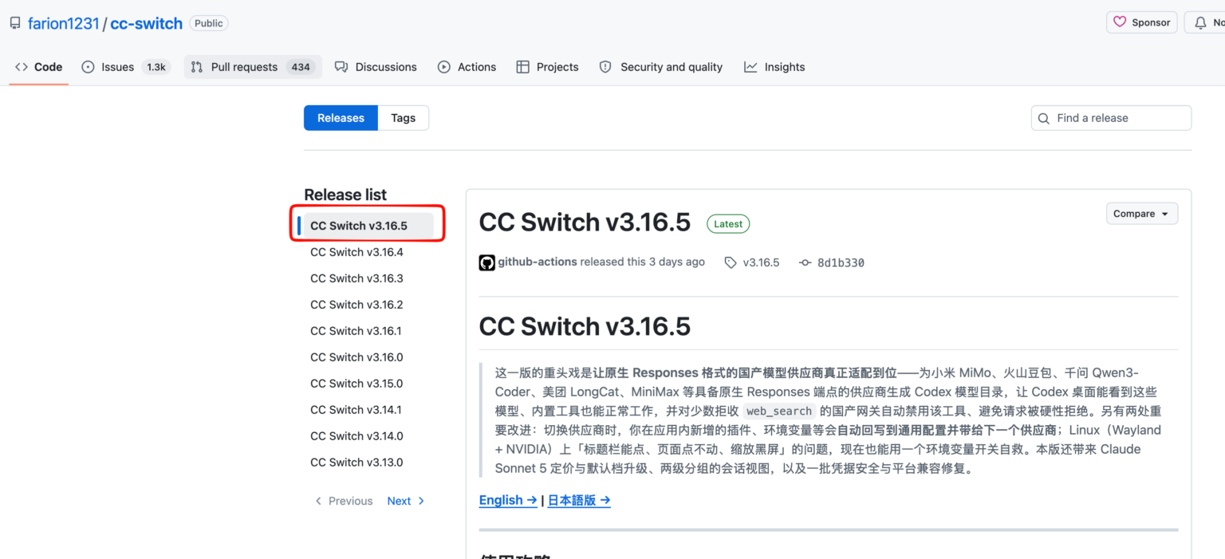This screenshot has width=1225, height=559.
Task: Click the Issues circle-dot icon
Action: (x=88, y=67)
